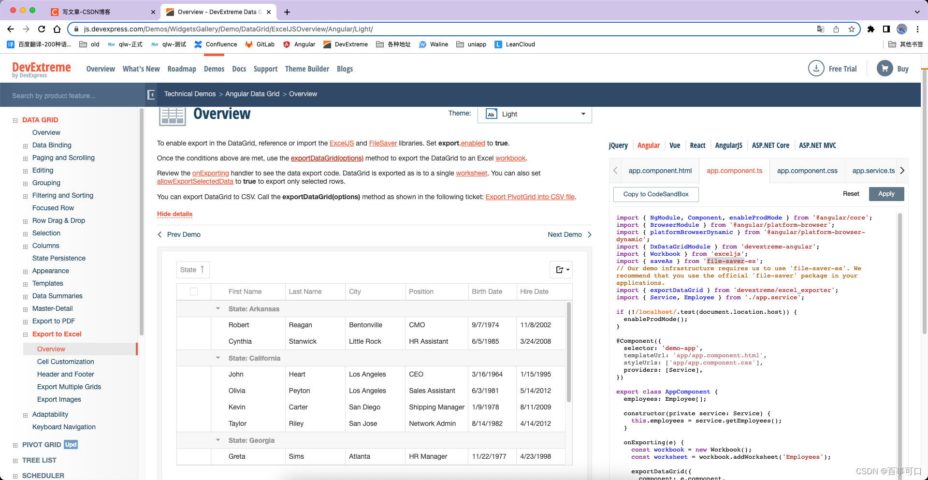Open the browser extensions puzzle icon
Viewport: 928px width, 480px height.
(871, 29)
